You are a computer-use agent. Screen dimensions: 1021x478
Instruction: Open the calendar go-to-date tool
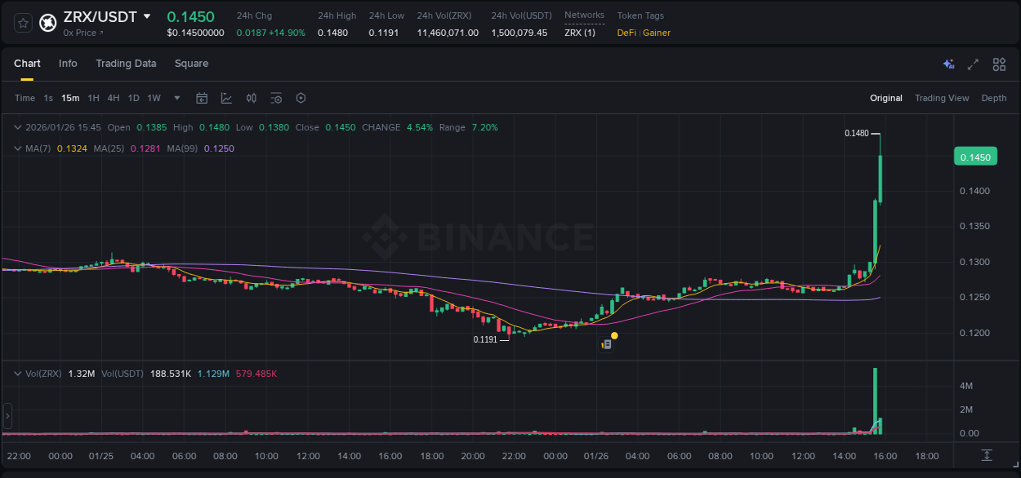click(202, 98)
